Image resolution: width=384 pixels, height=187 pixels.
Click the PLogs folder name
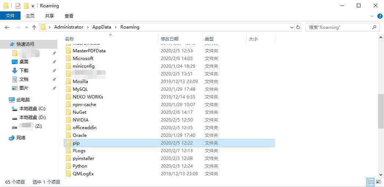79,151
